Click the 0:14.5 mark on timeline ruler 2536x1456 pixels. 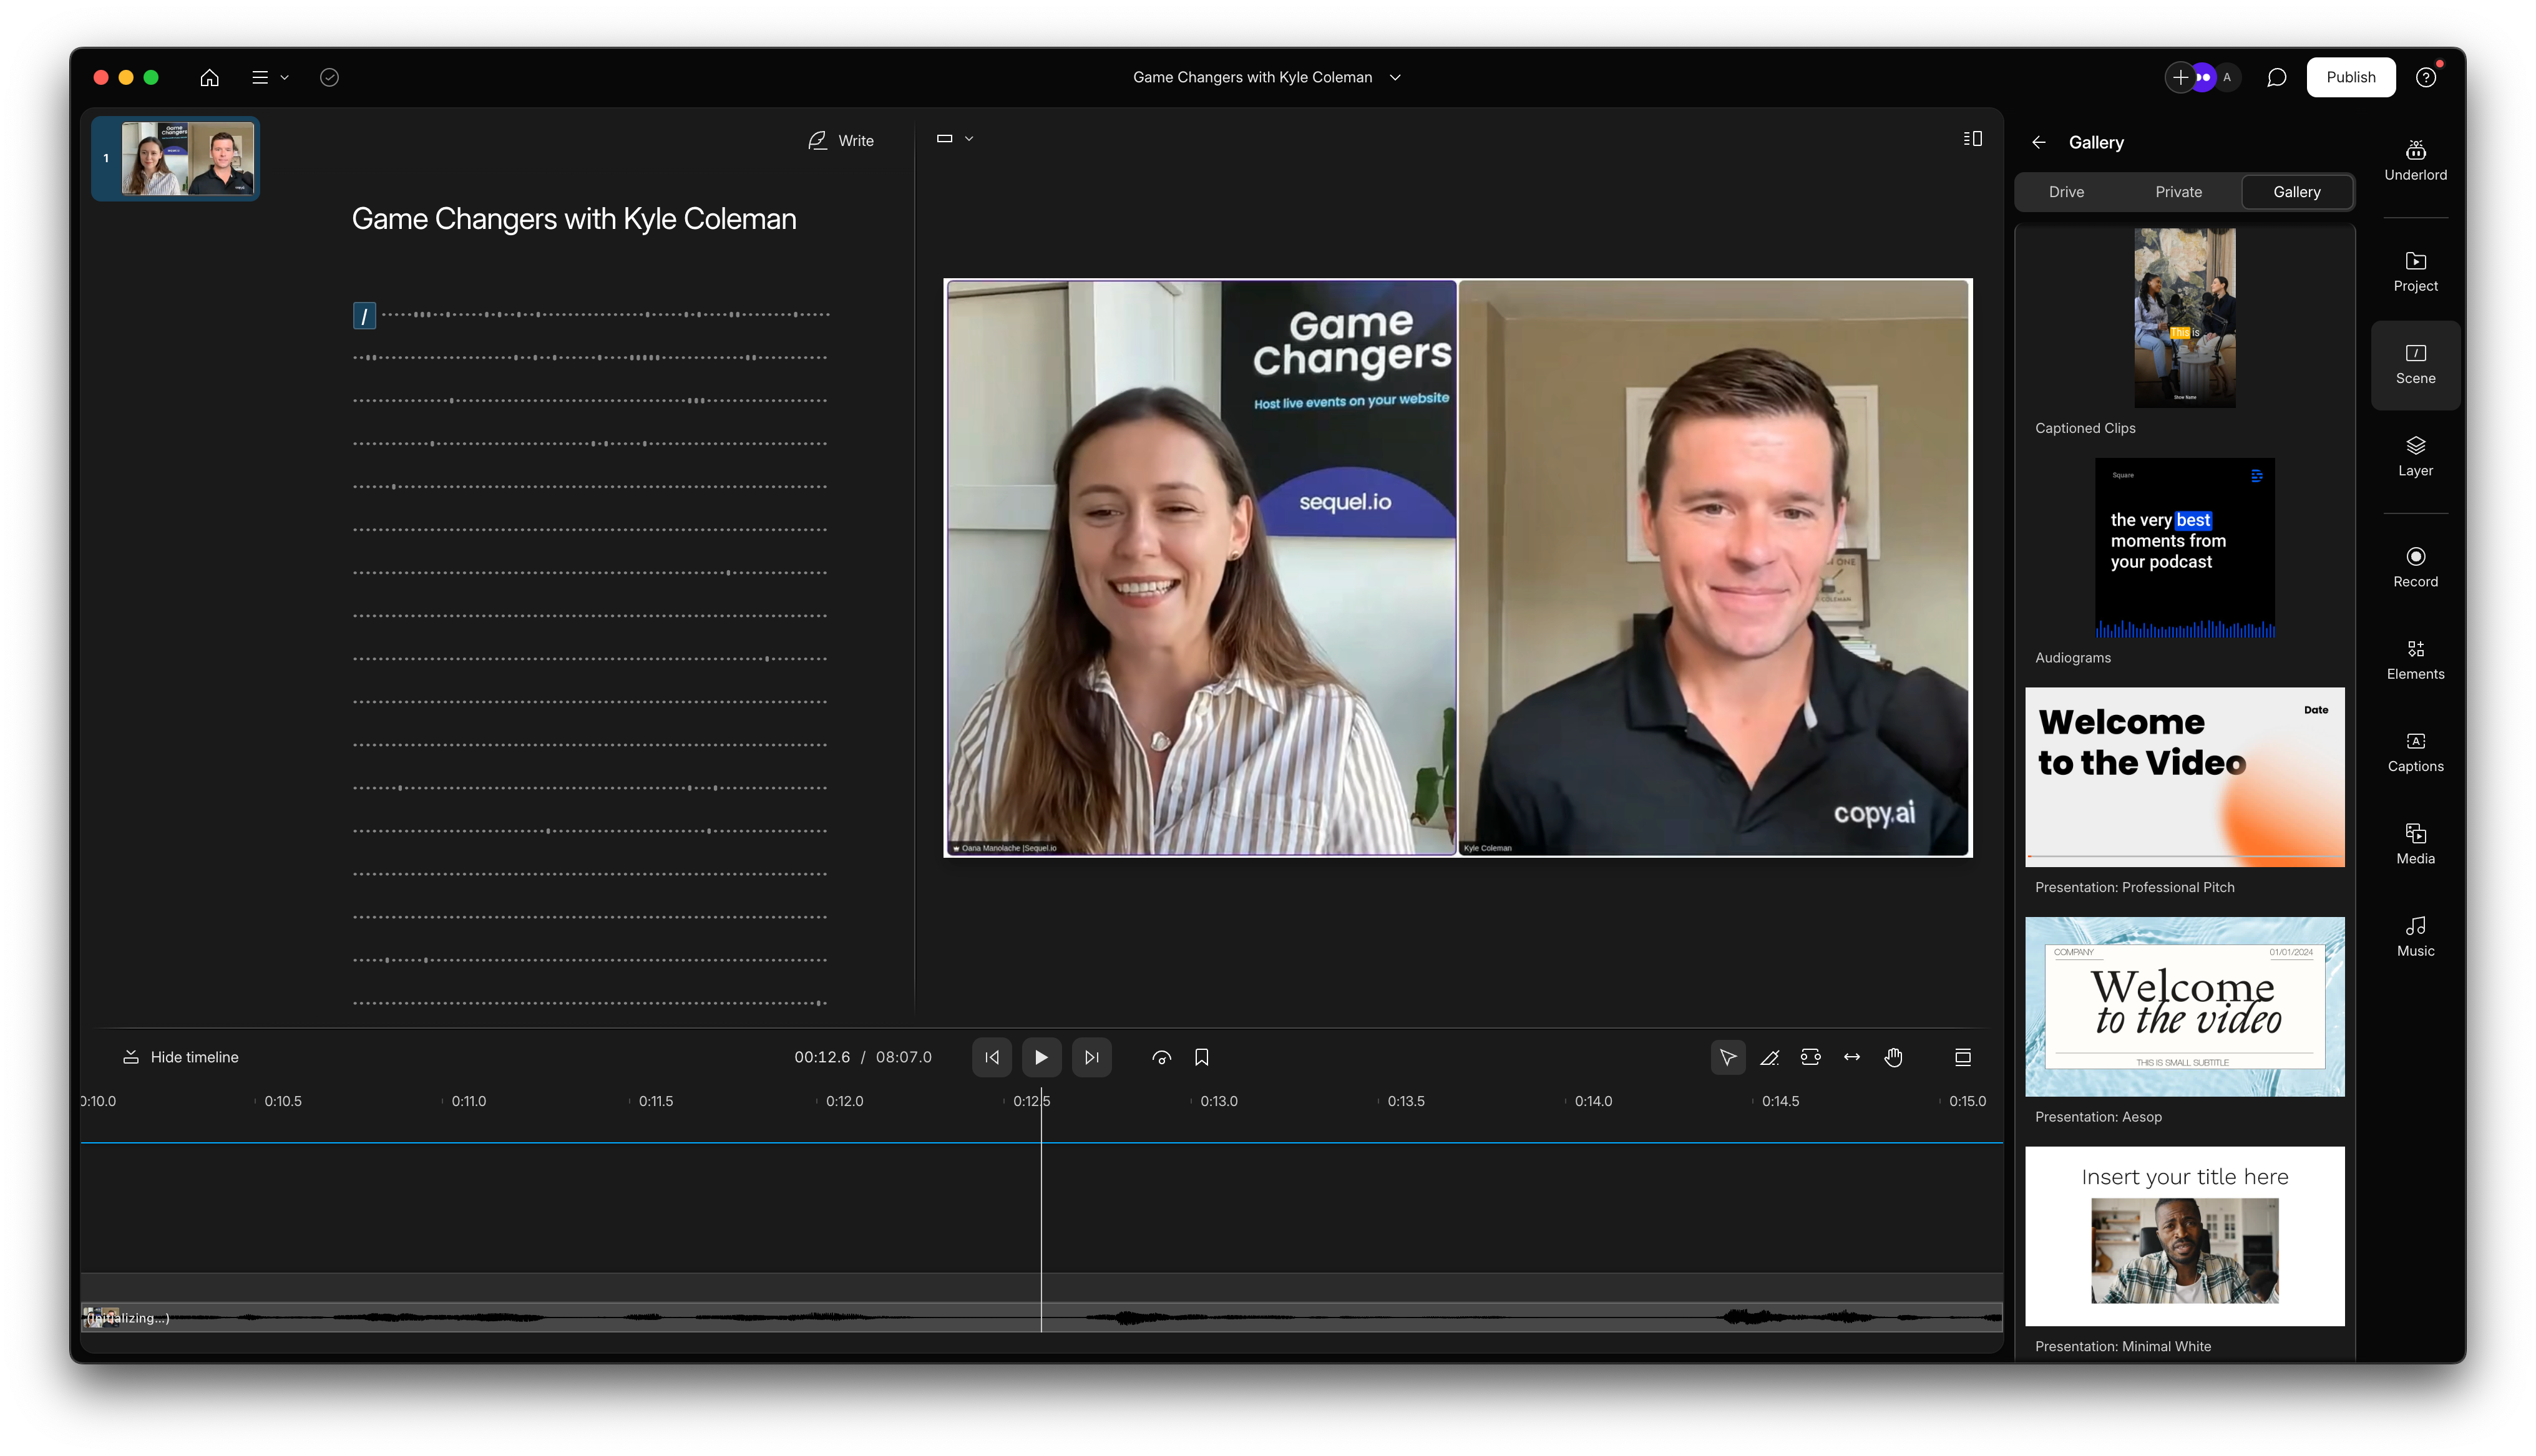click(x=1780, y=1101)
